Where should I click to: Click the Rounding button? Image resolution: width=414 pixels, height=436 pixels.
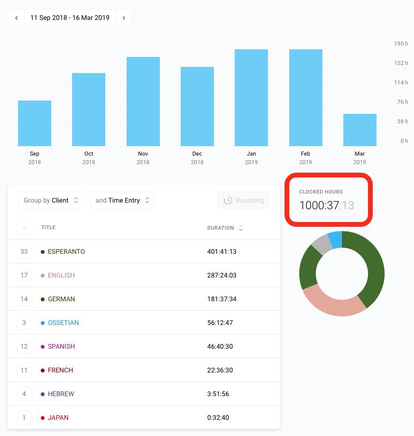point(243,200)
